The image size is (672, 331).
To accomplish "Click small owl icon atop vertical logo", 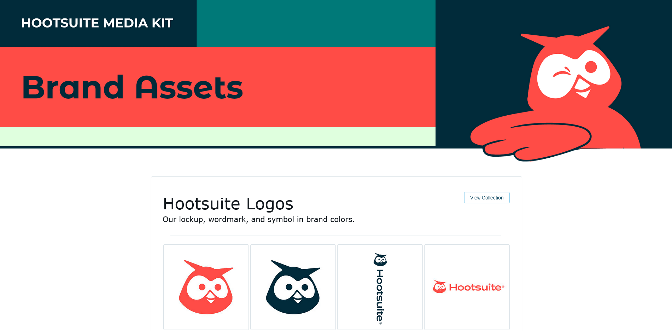I will click(380, 260).
